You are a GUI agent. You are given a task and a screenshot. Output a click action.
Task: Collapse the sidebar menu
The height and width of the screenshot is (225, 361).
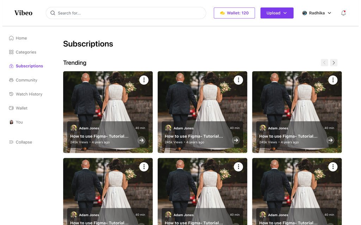pos(20,142)
